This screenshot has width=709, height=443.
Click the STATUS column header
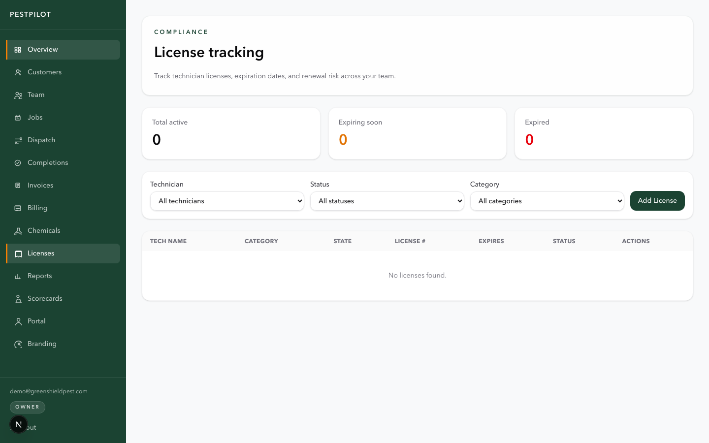pos(564,241)
